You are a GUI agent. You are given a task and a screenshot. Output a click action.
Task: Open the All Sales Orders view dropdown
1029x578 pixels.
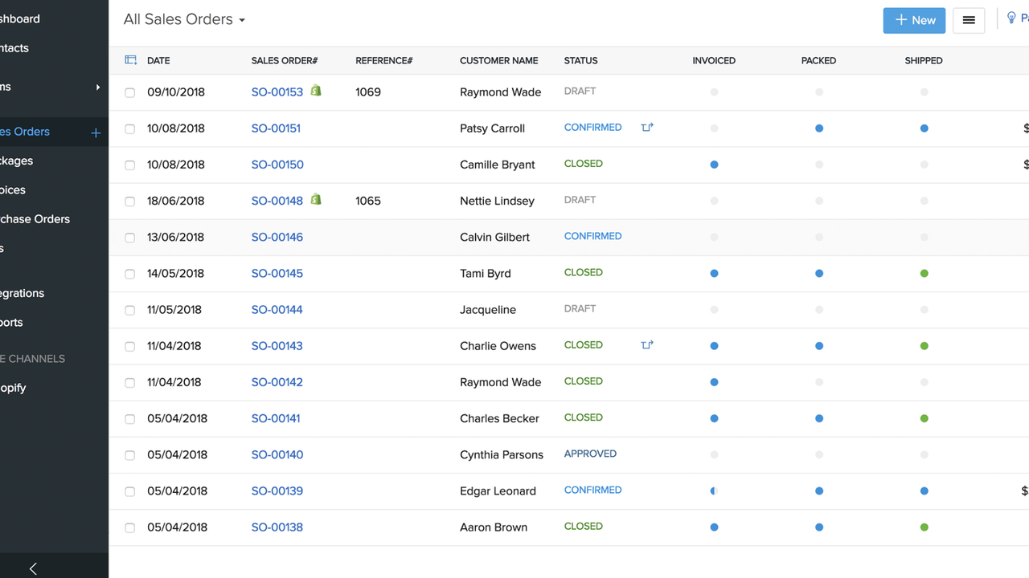(183, 18)
